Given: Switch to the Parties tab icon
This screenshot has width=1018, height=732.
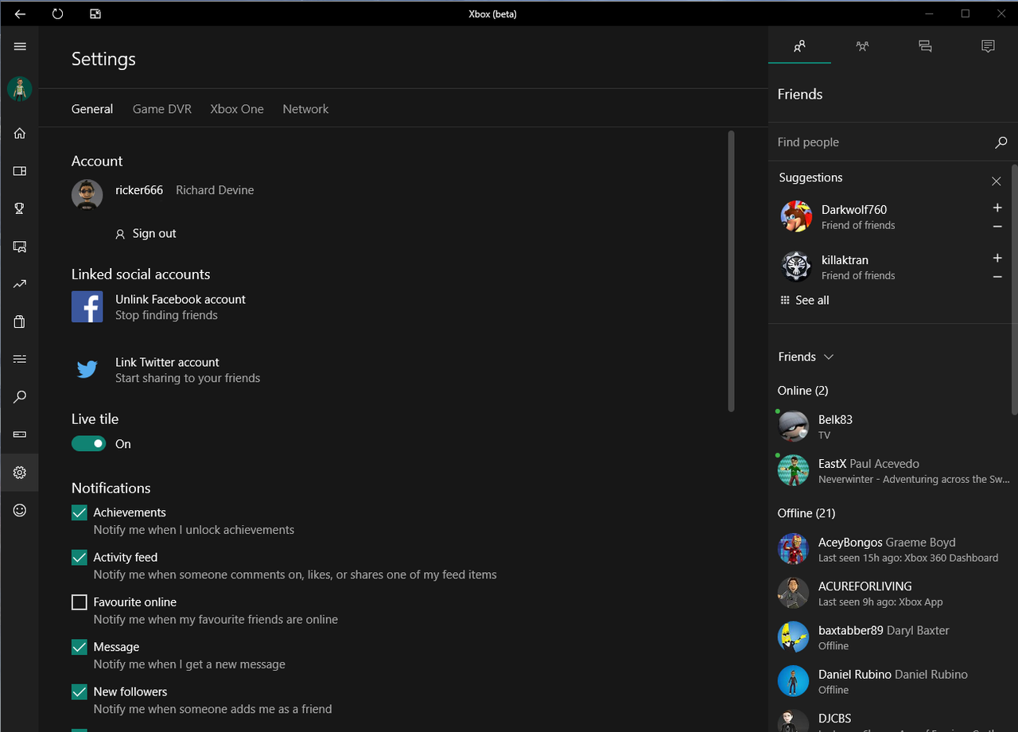Looking at the screenshot, I should [862, 46].
